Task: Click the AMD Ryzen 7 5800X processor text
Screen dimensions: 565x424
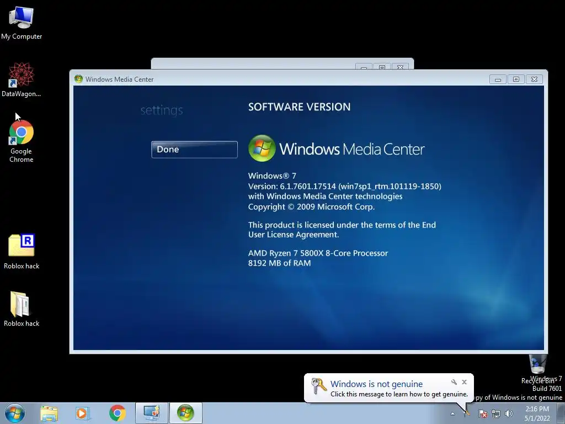Action: [x=318, y=253]
